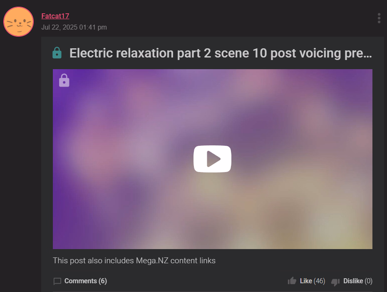Open the Comments label
This screenshot has width=387, height=292.
80,281
